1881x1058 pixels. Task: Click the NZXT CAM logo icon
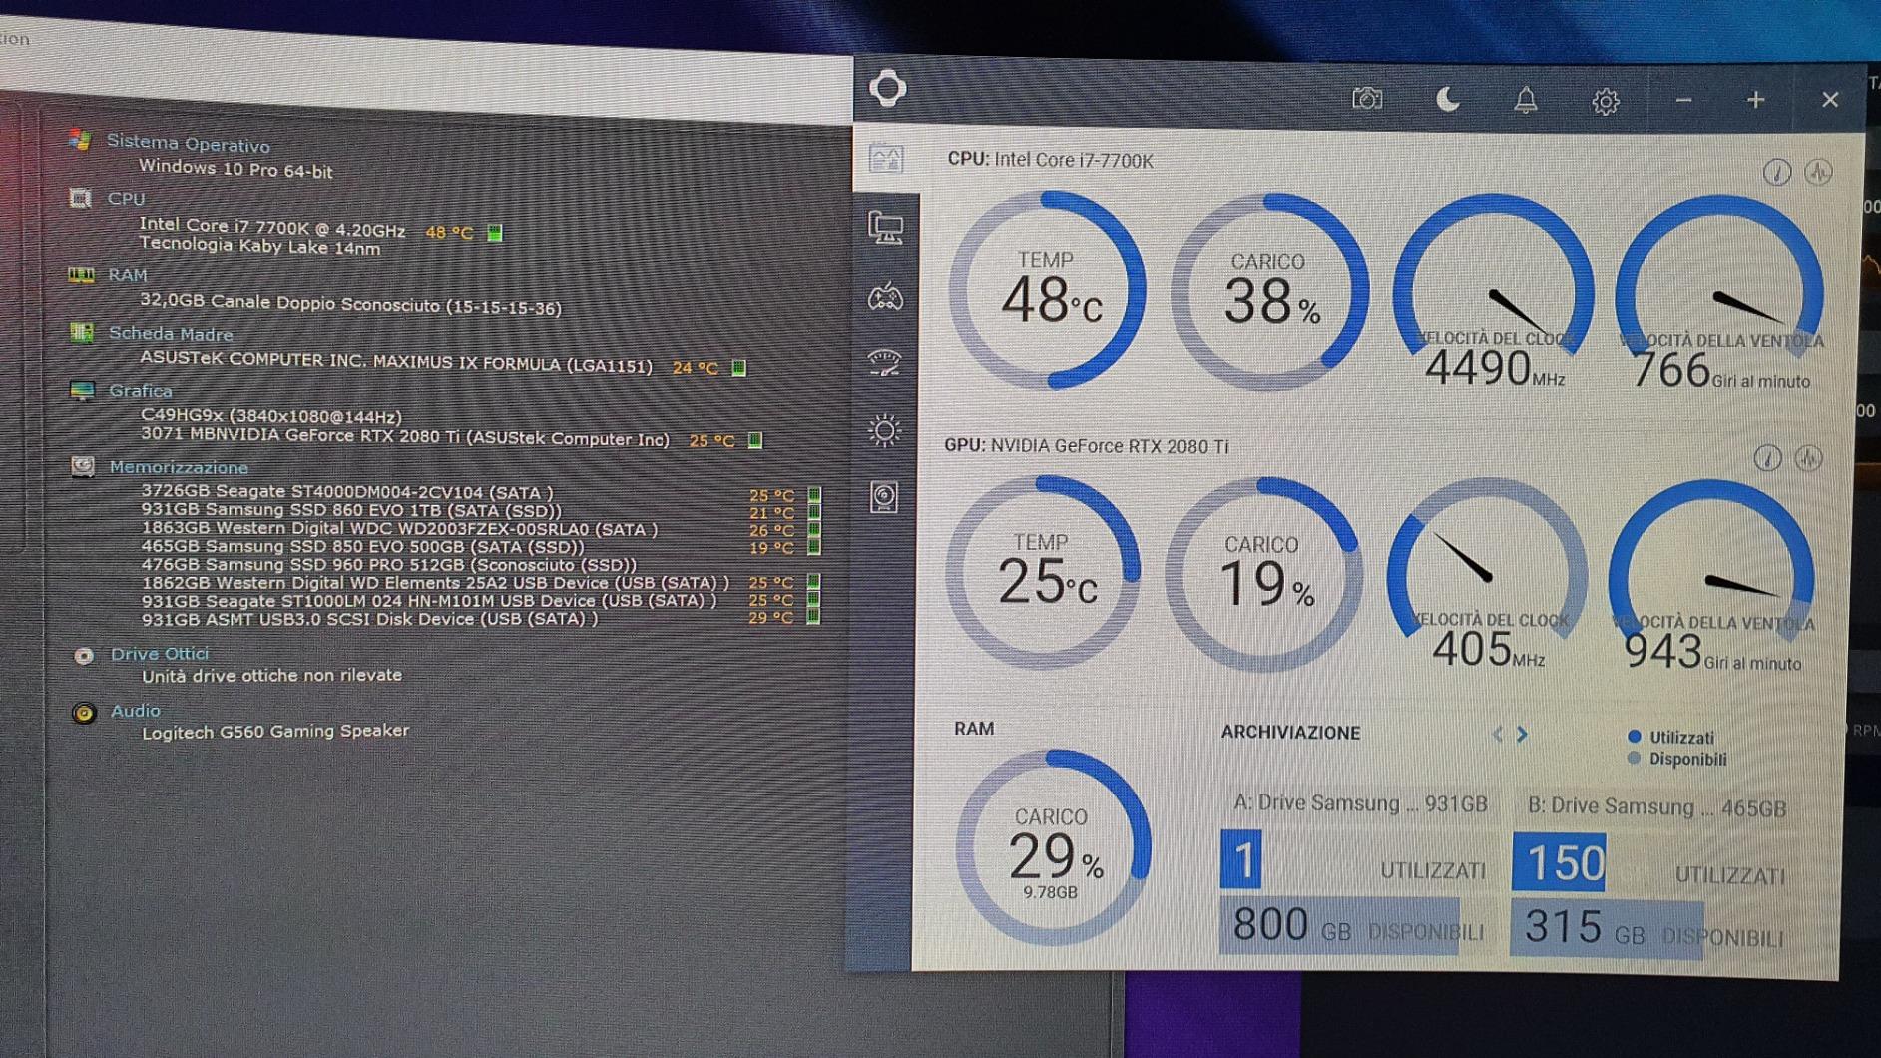coord(887,88)
